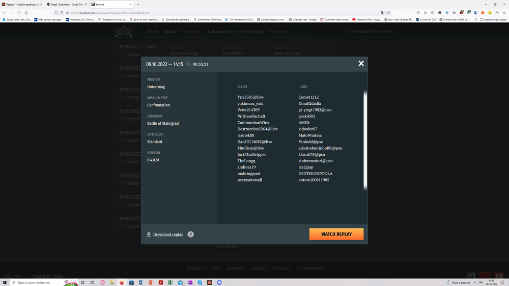This screenshot has width=509, height=286.
Task: Open a new browser tab with plus icon
Action: tap(138, 4)
